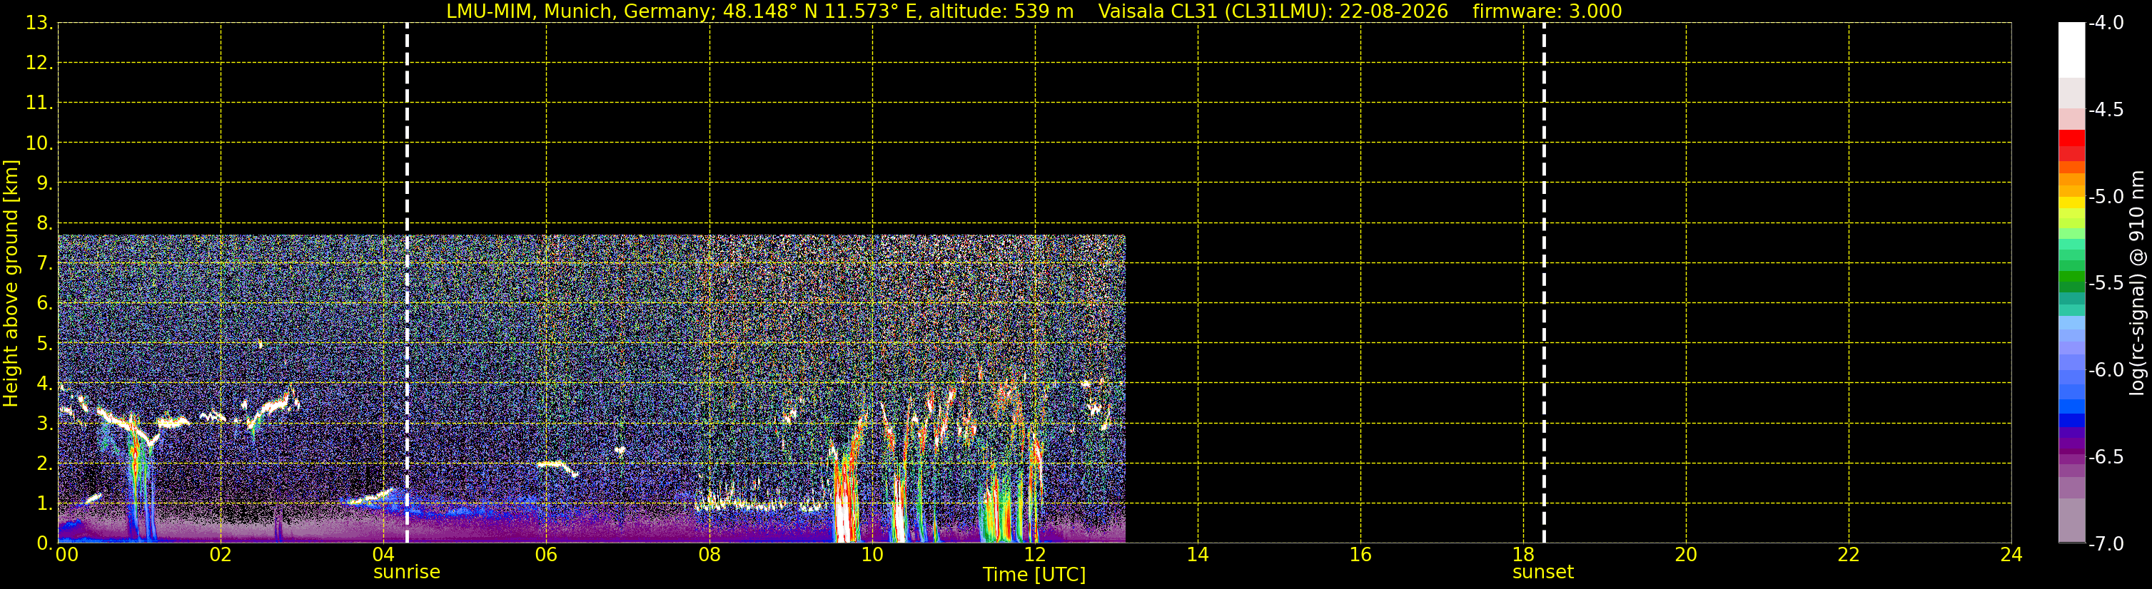Click the green band in the colorbar
2152x589 pixels.
pos(2072,281)
